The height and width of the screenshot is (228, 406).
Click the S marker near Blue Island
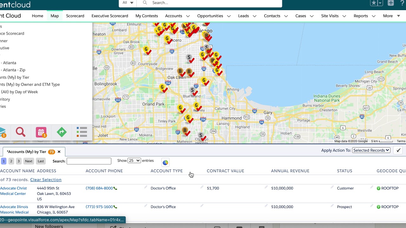pyautogui.click(x=192, y=91)
